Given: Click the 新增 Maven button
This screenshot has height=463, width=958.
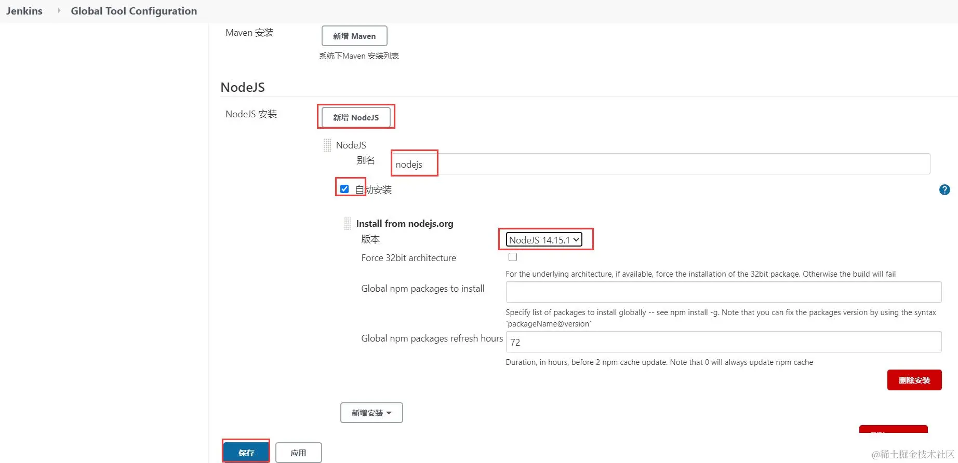Looking at the screenshot, I should (354, 36).
